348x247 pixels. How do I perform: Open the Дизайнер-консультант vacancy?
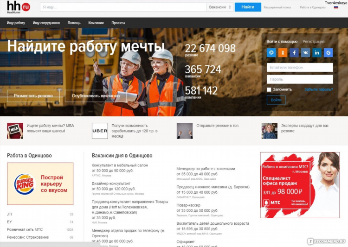(x=111, y=184)
